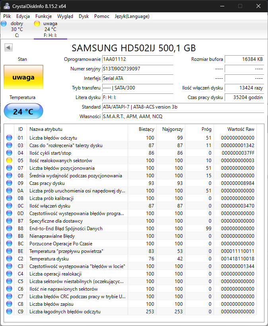
Task: Click the yellow caution circle for drive F: H: I:
Action: 37,23
